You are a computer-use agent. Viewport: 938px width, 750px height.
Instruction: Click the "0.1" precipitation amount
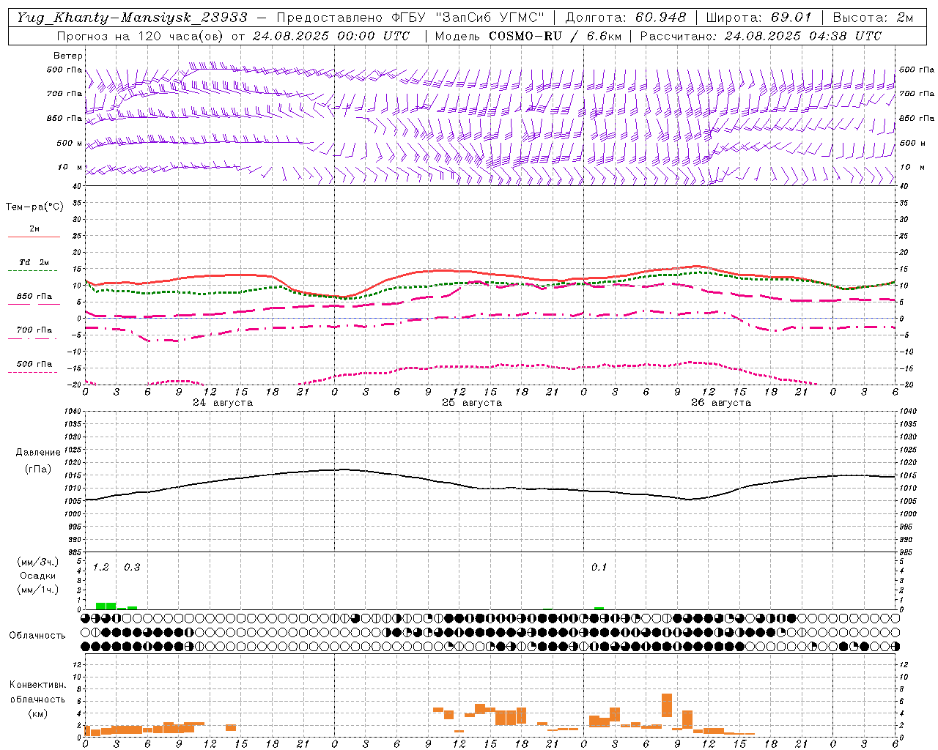tap(599, 568)
